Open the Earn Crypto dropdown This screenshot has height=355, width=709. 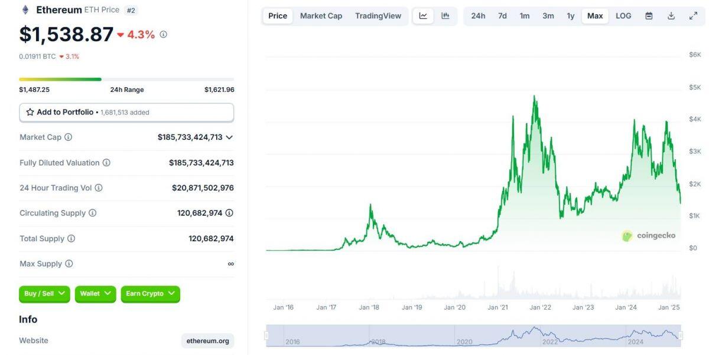click(x=151, y=294)
